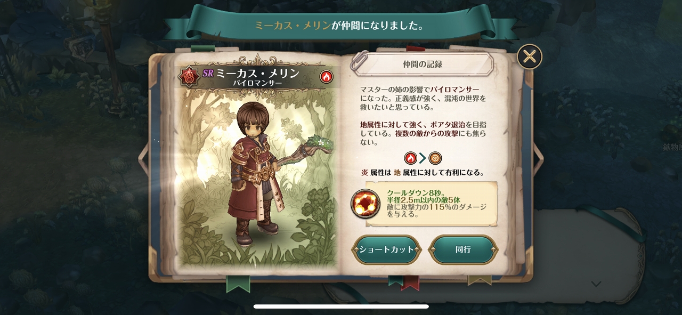Tap the fire element icon in advantage chart

click(410, 158)
